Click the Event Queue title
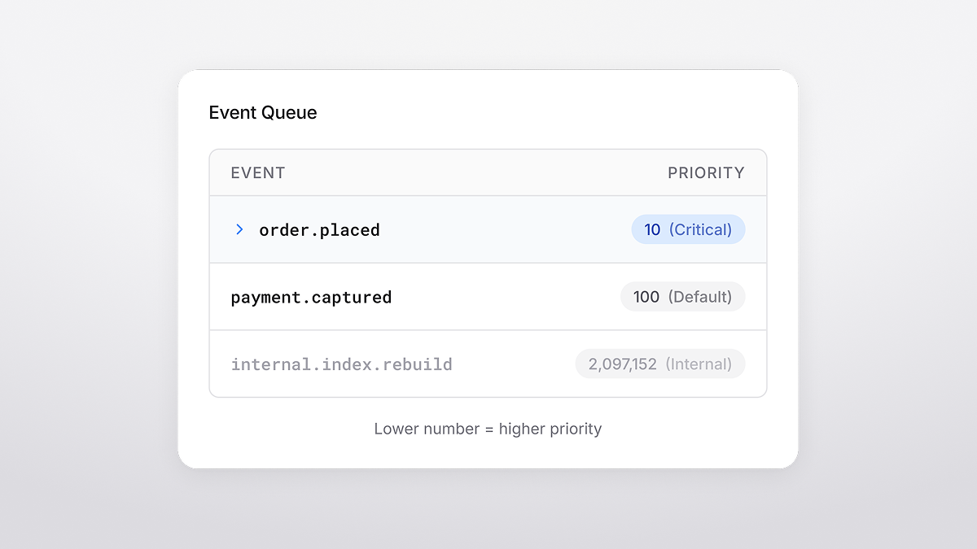Screen dimensions: 977x549 (263, 112)
